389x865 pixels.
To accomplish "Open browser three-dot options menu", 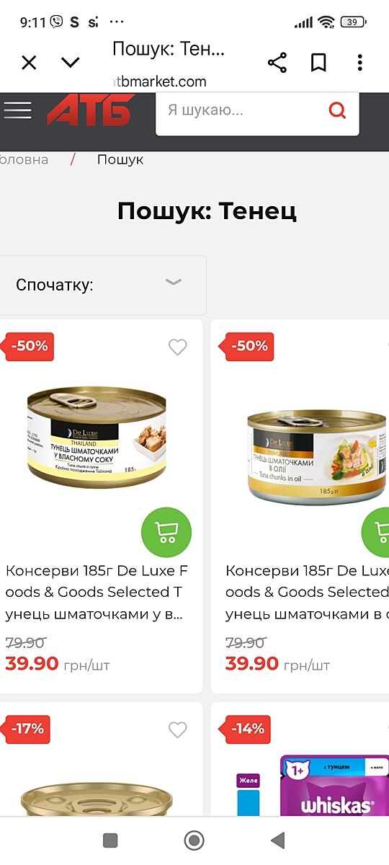I will [359, 63].
